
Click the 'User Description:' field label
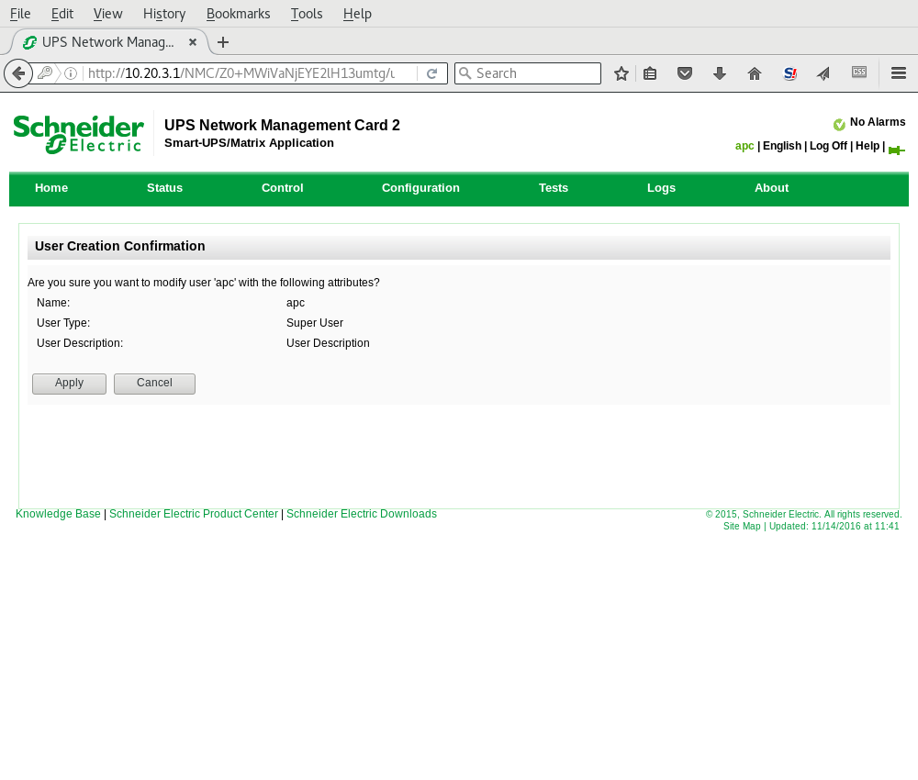[x=80, y=343]
